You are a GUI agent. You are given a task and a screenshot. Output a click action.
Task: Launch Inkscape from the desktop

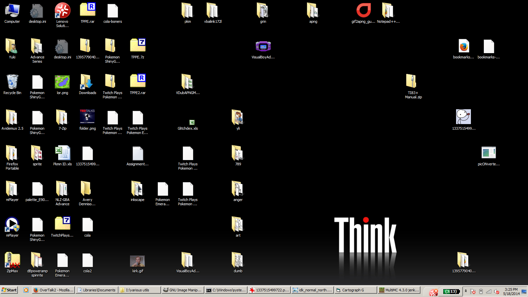pos(137,189)
